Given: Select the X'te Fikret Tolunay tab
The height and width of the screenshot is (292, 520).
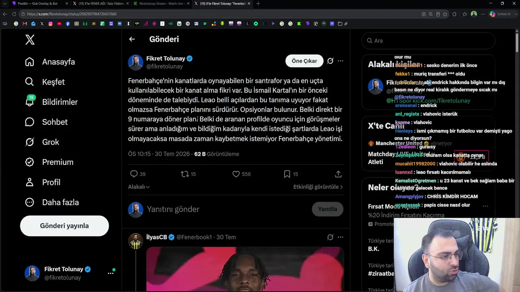Looking at the screenshot, I should point(221,4).
